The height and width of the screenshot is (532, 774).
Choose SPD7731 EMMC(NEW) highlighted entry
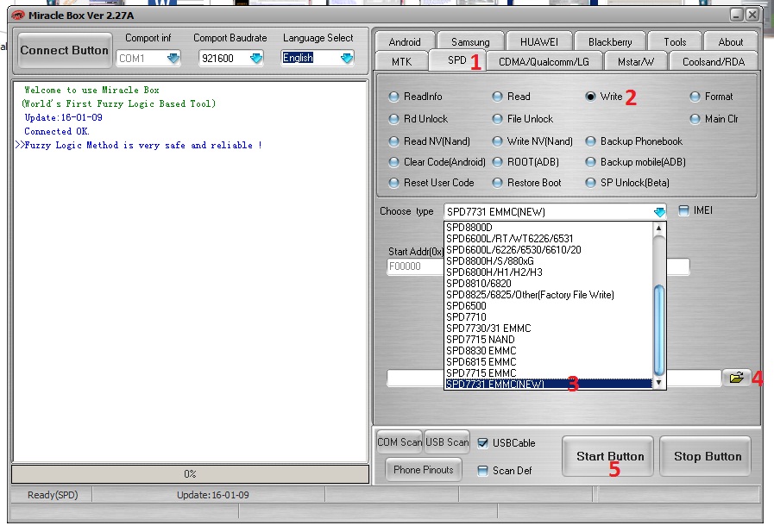tap(548, 384)
